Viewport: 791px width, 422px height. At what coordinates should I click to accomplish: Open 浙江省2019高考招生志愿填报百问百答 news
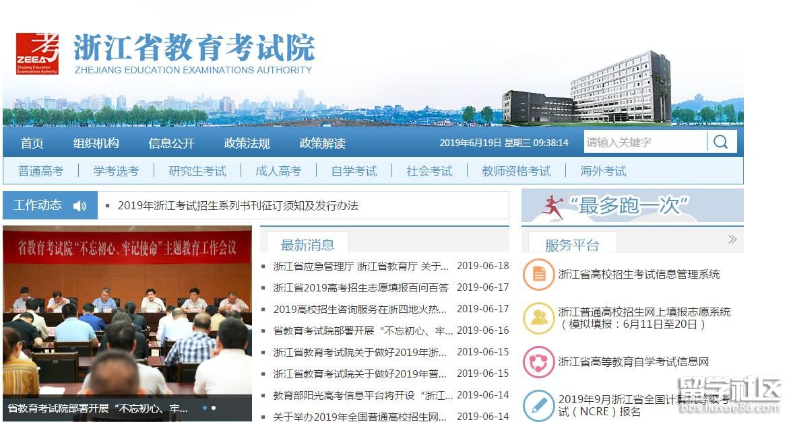click(360, 287)
